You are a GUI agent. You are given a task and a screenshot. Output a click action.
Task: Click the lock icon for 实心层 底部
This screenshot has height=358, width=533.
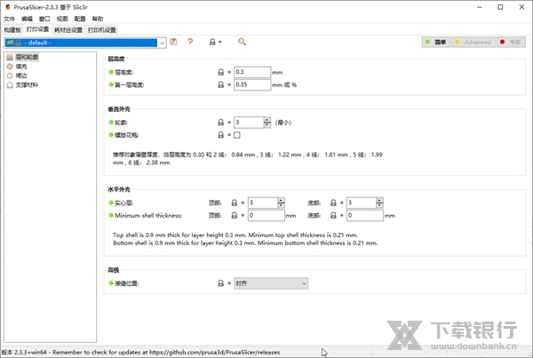[x=333, y=203]
